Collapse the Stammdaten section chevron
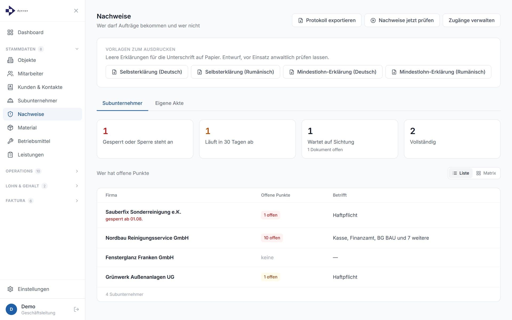512x320 pixels. (77, 49)
